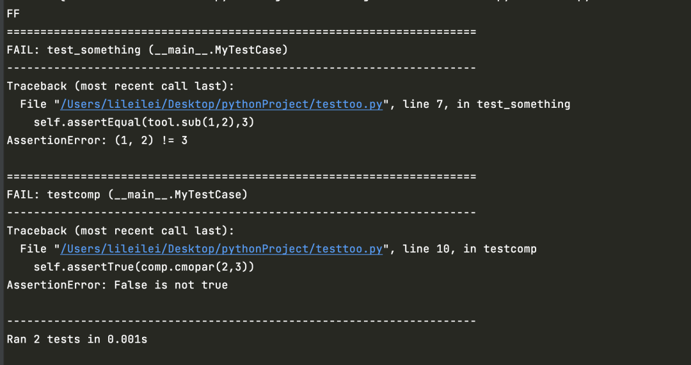The height and width of the screenshot is (365, 691).
Task: Click the dashed separator below FAIL: test_something
Action: [241, 68]
